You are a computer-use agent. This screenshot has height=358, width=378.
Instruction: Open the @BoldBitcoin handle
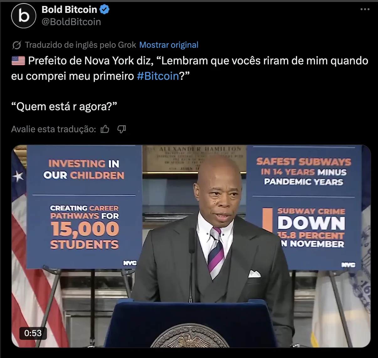pos(71,22)
